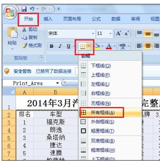Open the 宋体 font name dropdown
The width and height of the screenshot is (160, 161).
[93, 34]
